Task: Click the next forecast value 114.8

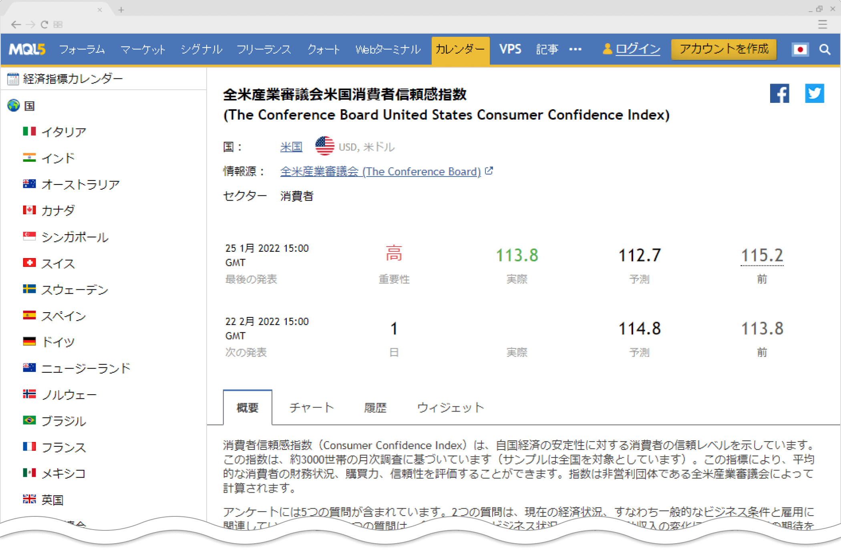Action: point(640,329)
